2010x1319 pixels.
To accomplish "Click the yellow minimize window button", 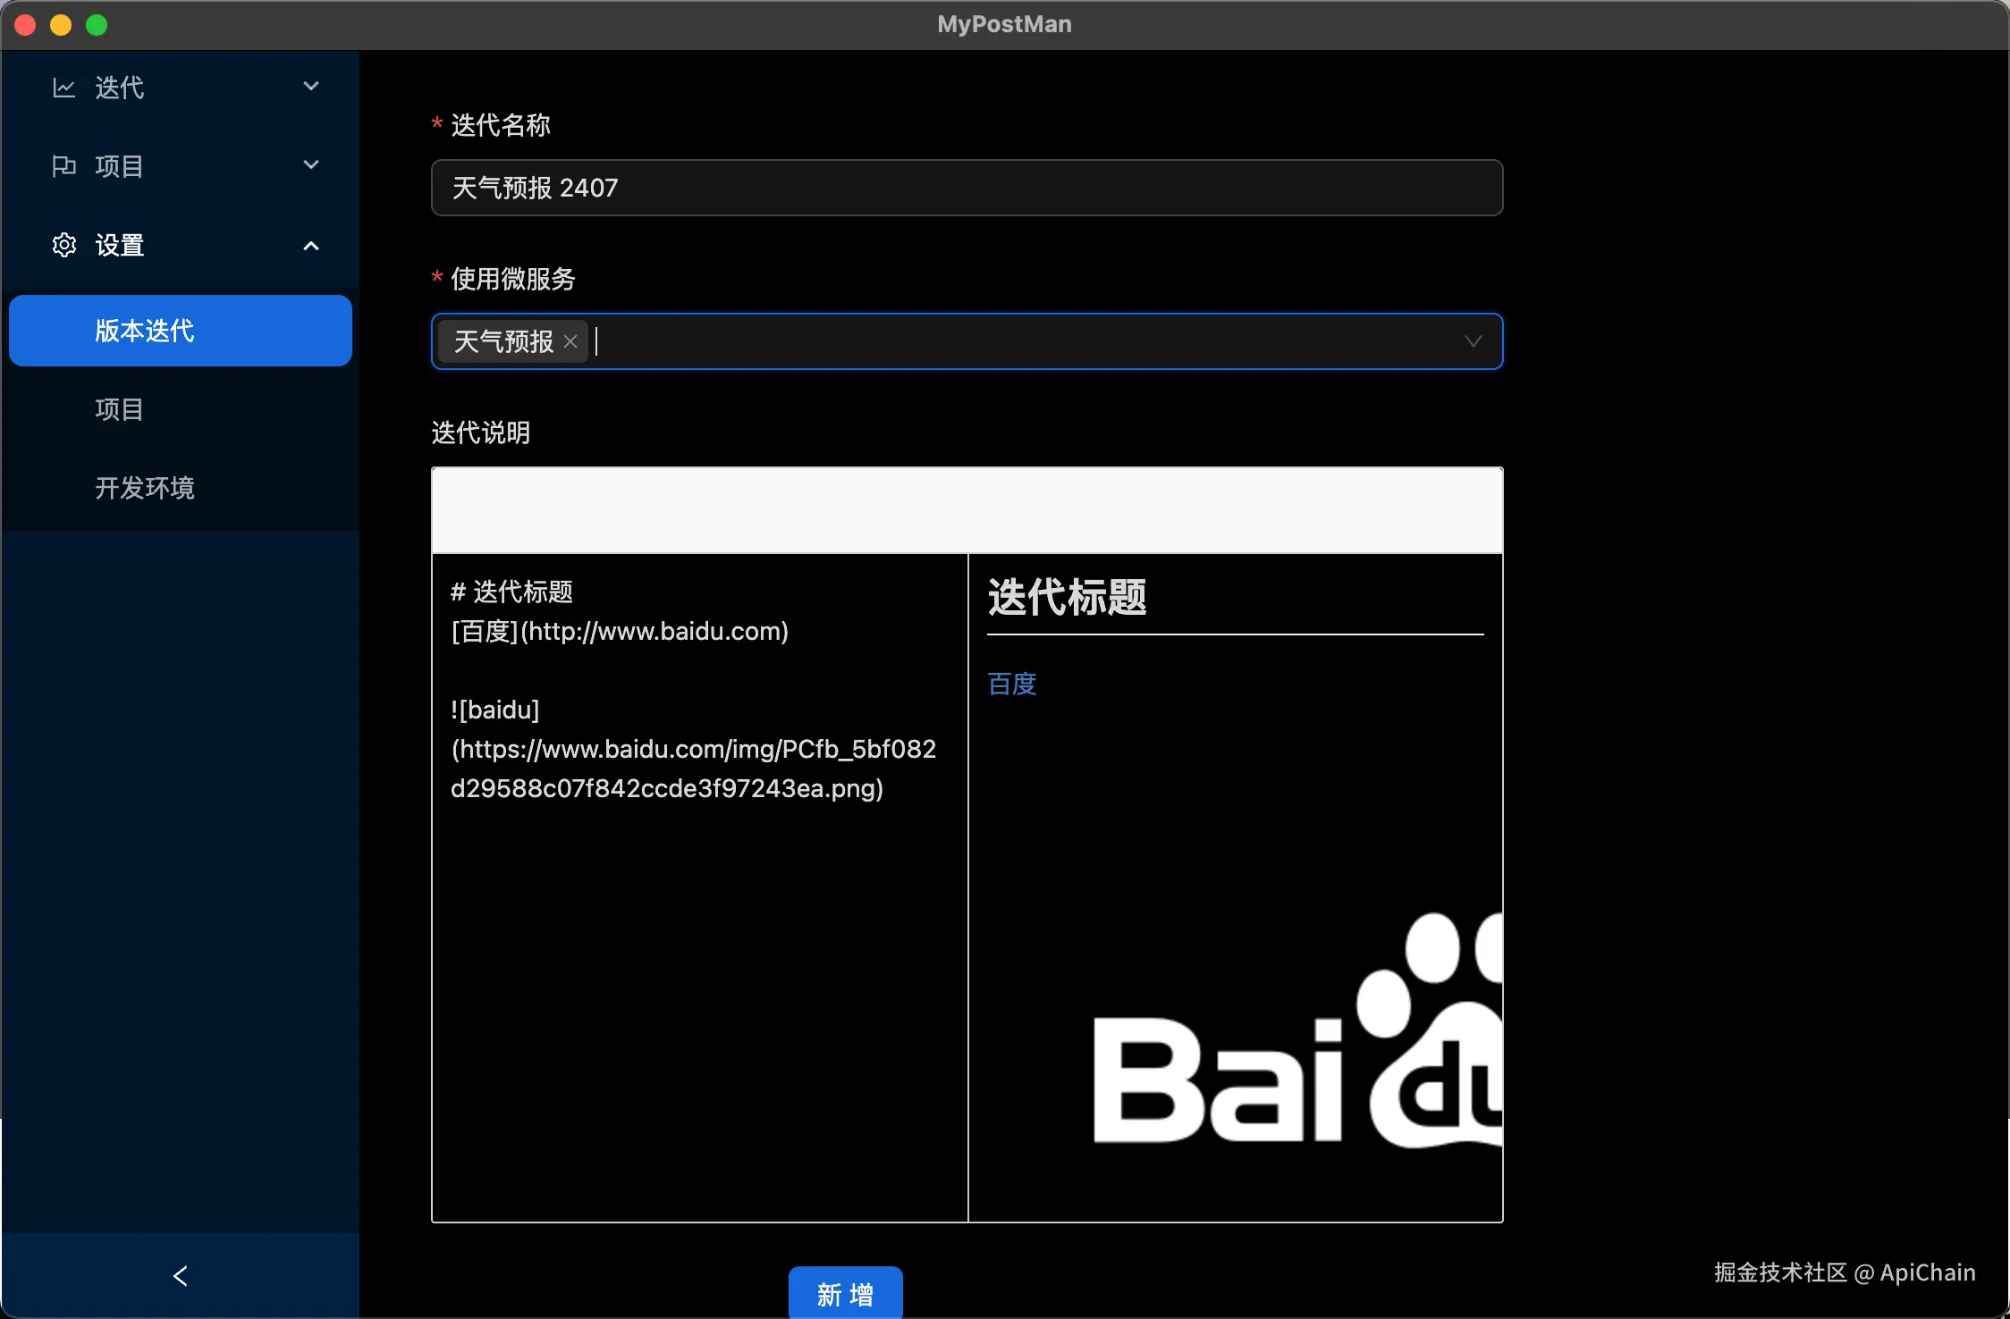I will (x=61, y=25).
